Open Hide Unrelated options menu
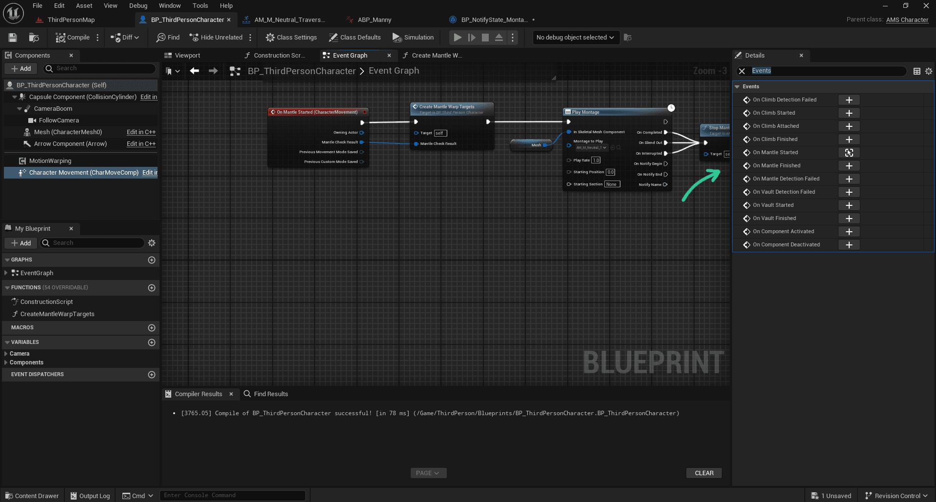Viewport: 936px width, 502px height. (250, 38)
